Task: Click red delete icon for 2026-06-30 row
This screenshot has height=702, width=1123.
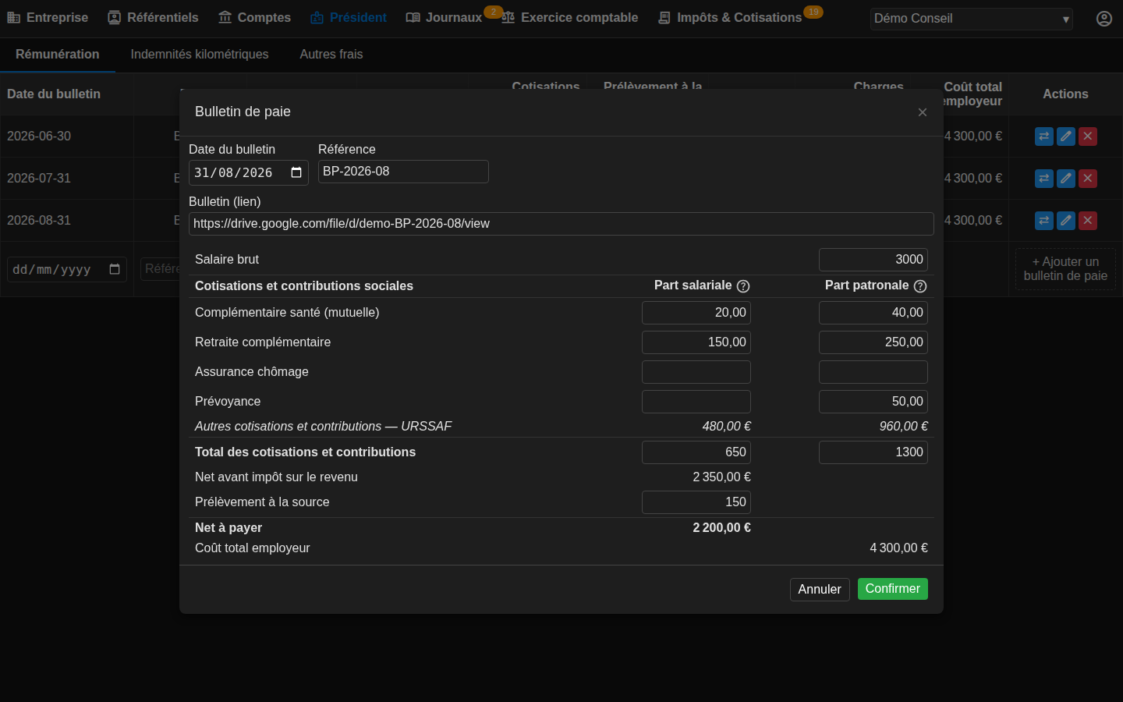Action: 1088,136
